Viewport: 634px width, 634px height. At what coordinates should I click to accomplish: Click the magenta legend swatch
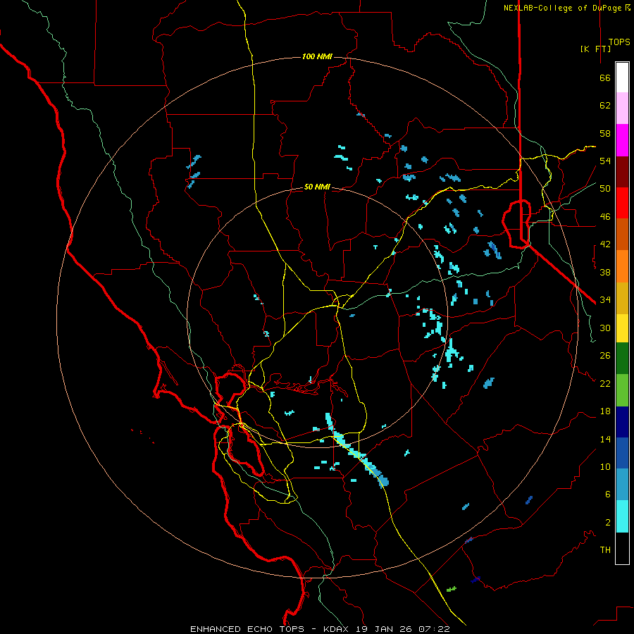coord(622,140)
